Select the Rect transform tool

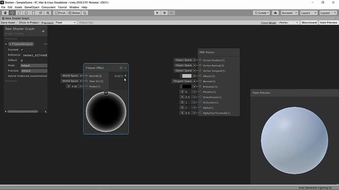point(33,13)
